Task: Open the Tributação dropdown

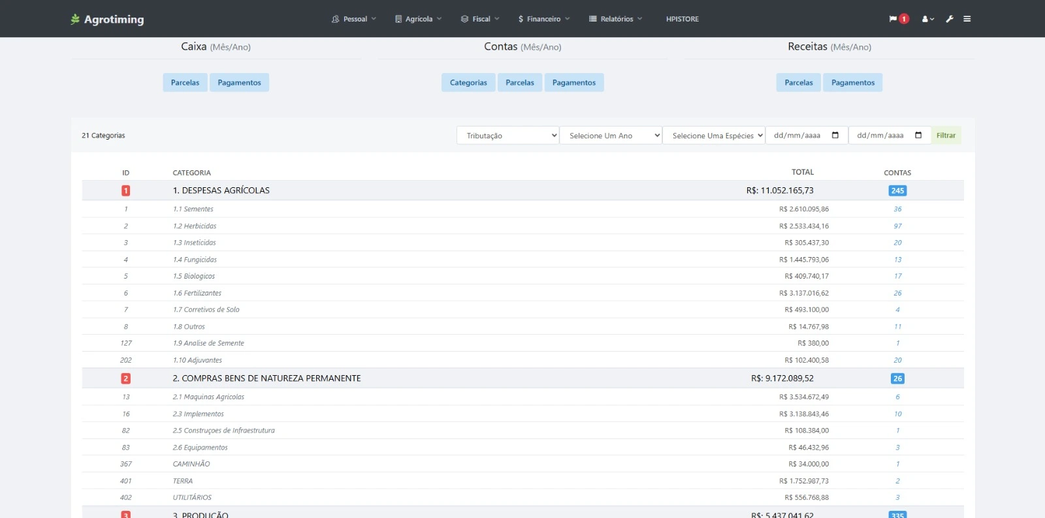Action: [508, 136]
